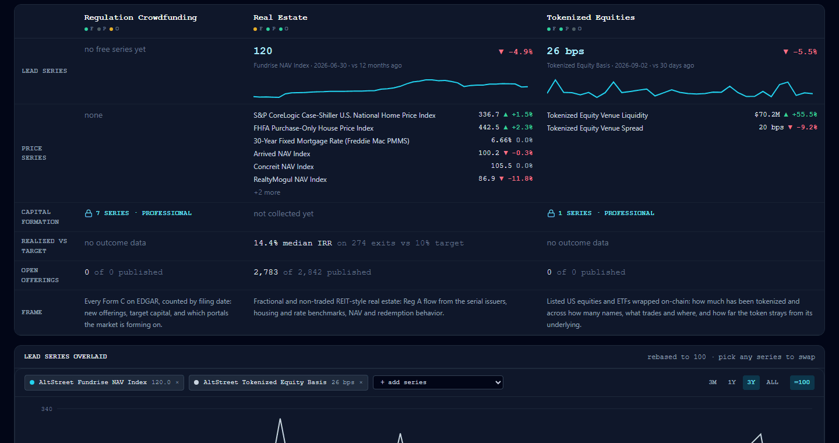Click the Real Estate lead value 120
The height and width of the screenshot is (443, 839).
263,51
